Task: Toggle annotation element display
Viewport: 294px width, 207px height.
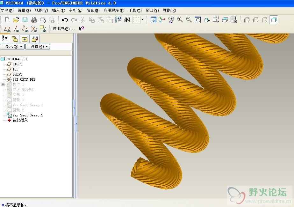Action: pos(43,29)
